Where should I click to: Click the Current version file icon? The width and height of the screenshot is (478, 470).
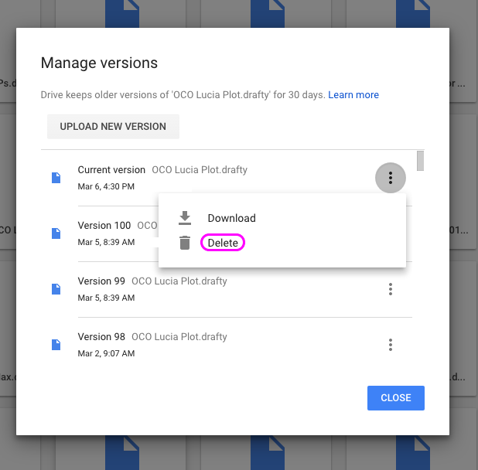[x=56, y=178]
